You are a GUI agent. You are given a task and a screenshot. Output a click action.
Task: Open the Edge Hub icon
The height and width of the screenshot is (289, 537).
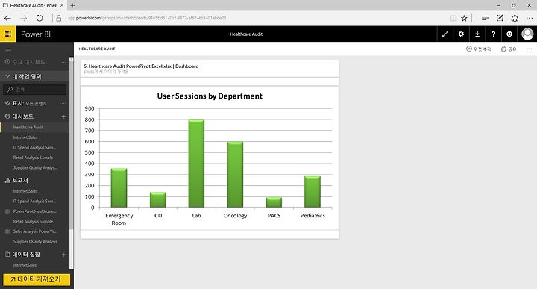[485, 18]
